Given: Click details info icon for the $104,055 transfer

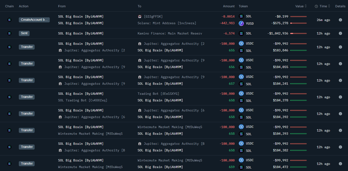Looking at the screenshot, I should click(340, 64).
